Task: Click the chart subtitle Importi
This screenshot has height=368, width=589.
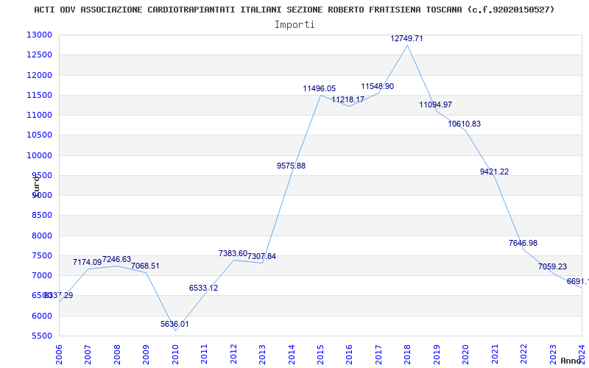Action: pyautogui.click(x=294, y=25)
